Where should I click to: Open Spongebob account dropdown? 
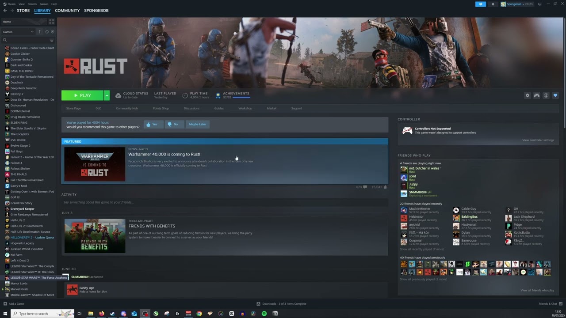(516, 4)
